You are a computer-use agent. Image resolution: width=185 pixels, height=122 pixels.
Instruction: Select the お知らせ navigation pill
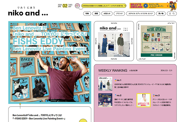point(107,13)
